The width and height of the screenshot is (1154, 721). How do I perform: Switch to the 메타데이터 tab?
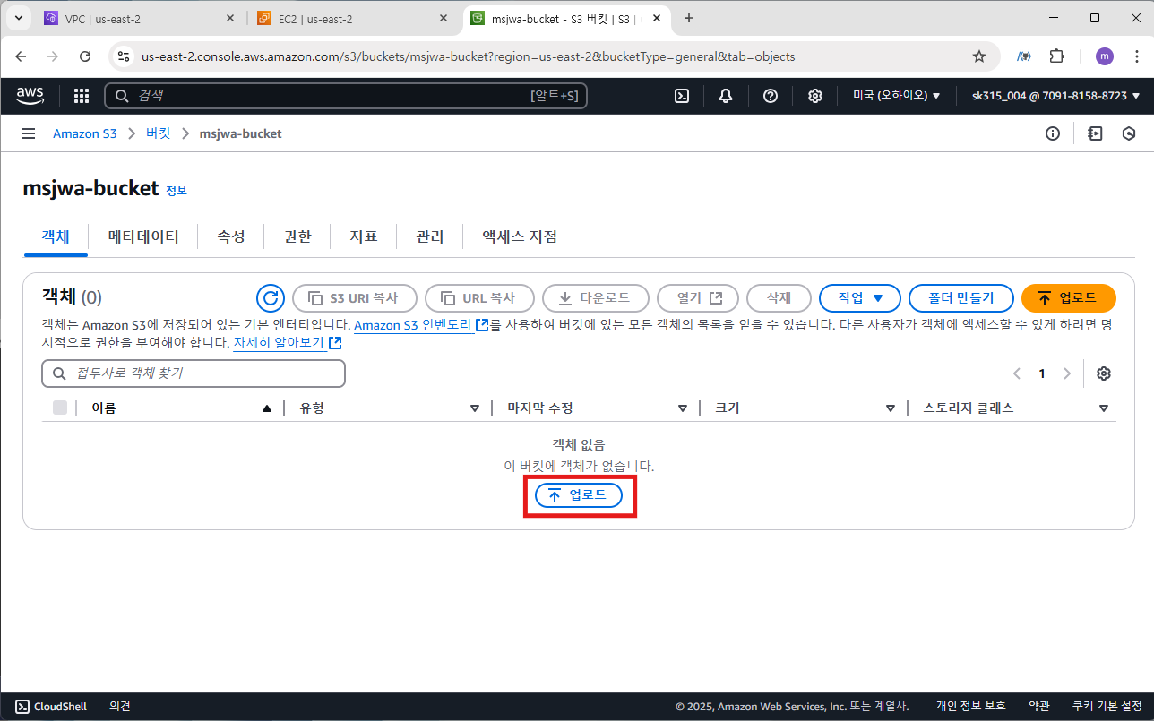coord(143,236)
